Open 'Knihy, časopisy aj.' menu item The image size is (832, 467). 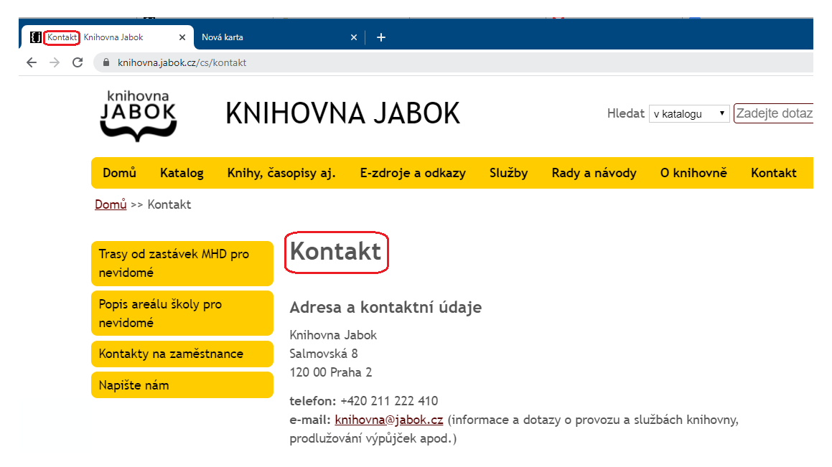coord(281,173)
